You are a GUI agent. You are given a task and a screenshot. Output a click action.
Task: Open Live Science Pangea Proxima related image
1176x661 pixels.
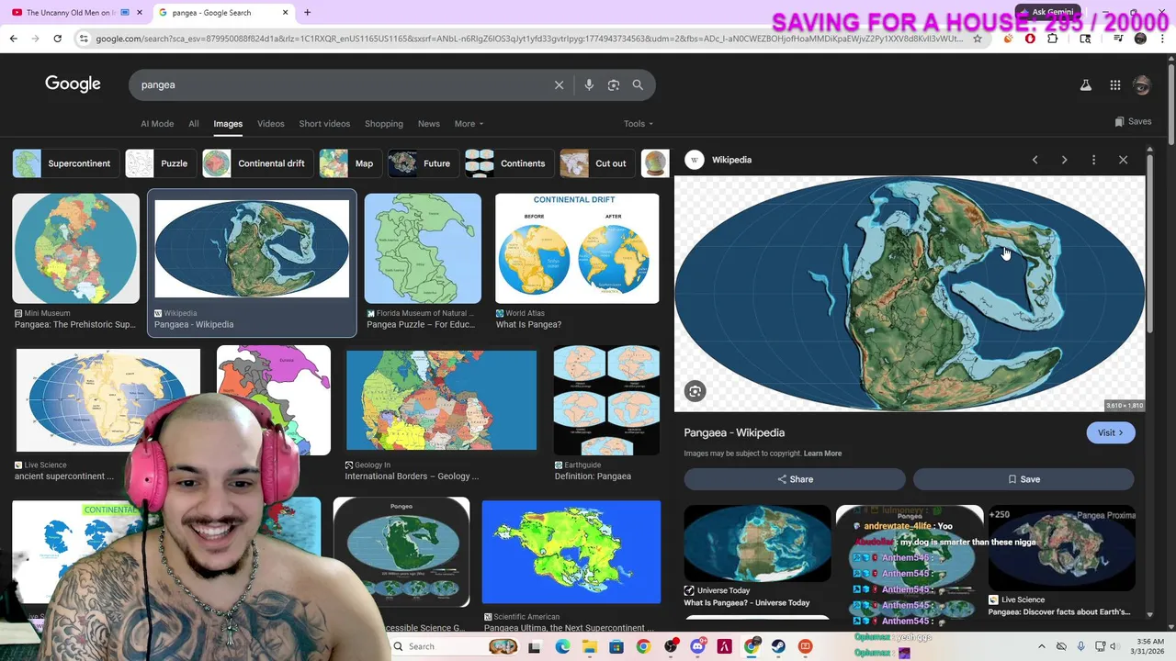(x=1061, y=548)
